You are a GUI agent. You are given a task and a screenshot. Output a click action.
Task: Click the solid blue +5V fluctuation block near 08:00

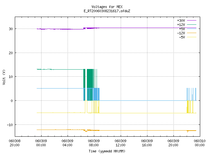pos(96,94)
